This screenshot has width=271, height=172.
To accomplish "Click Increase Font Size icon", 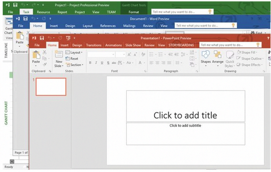I will tap(129, 55).
